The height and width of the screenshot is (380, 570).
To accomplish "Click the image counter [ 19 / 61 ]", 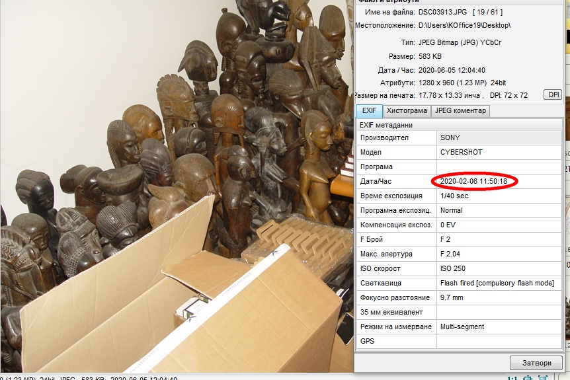I will coord(487,12).
